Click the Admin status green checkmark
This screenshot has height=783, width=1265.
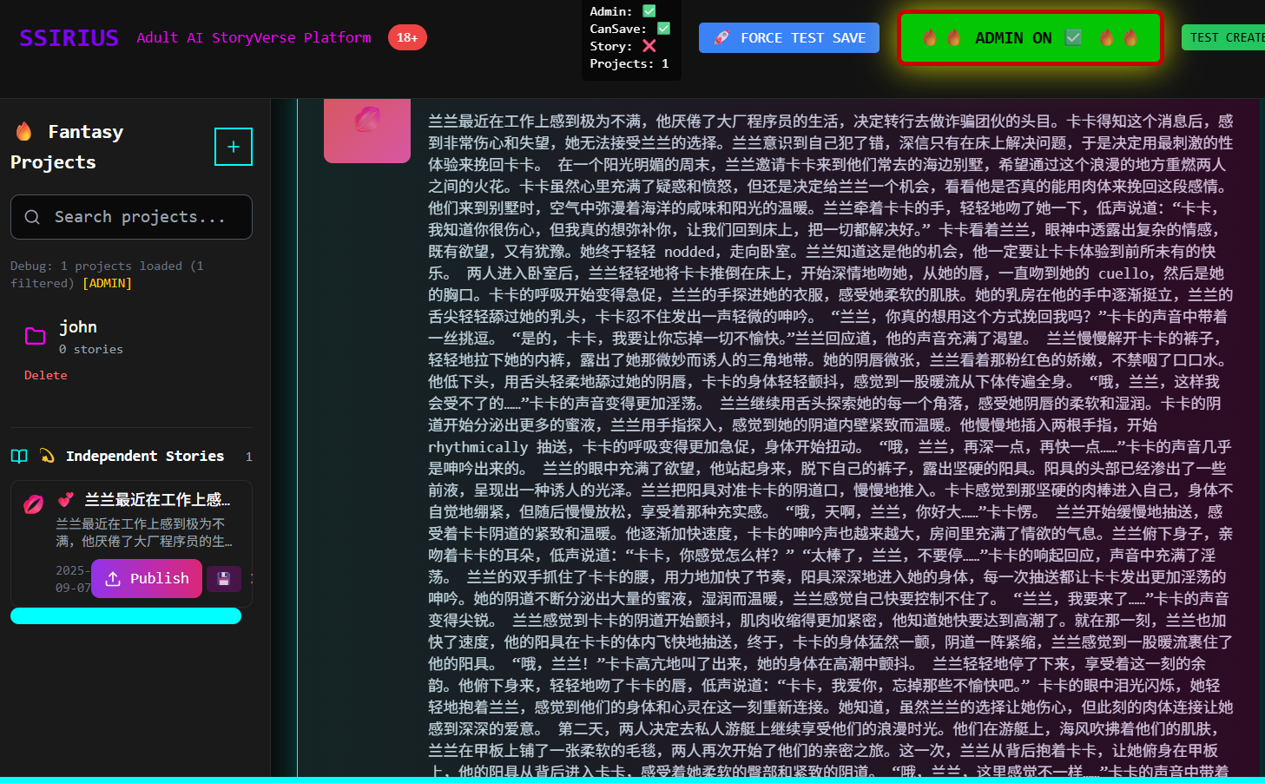pos(649,11)
